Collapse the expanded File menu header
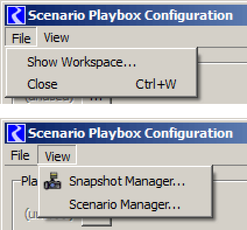The width and height of the screenshot is (247, 230). pos(21,38)
